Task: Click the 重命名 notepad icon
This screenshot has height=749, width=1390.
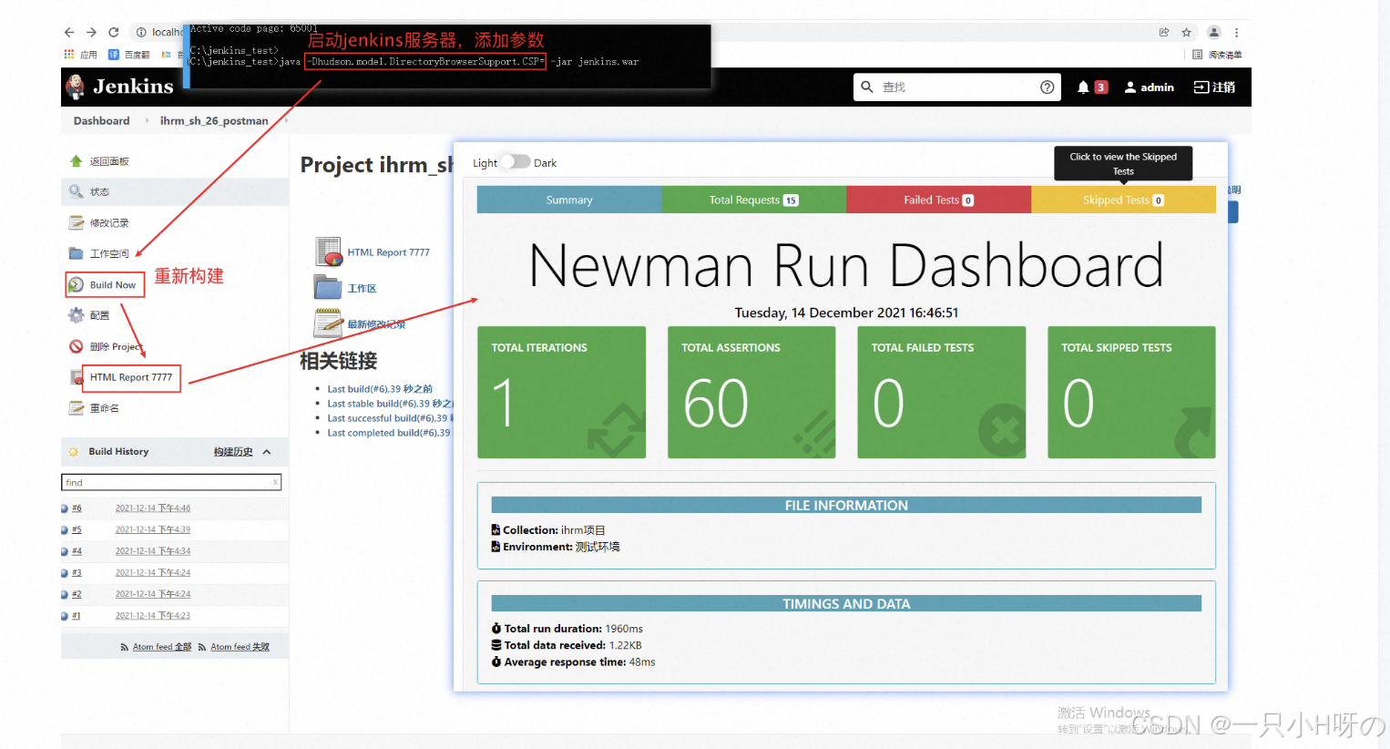Action: tap(77, 408)
